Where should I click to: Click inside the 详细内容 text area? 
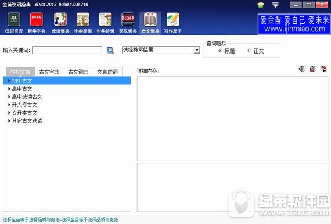232,119
